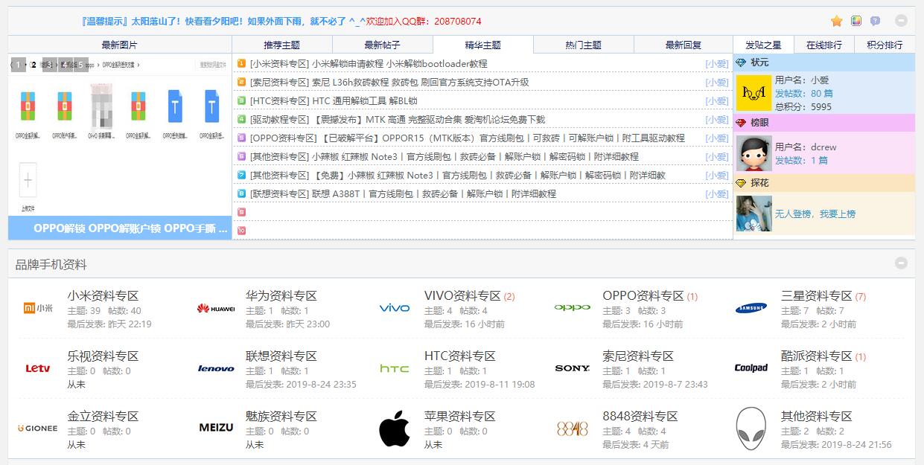Viewport: 924px width, 465px height.
Task: Open the 魅族资料专区 forum
Action: (281, 417)
